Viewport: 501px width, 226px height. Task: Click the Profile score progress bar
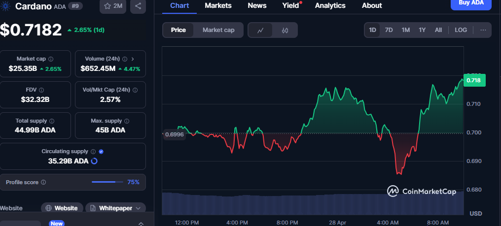(x=107, y=182)
